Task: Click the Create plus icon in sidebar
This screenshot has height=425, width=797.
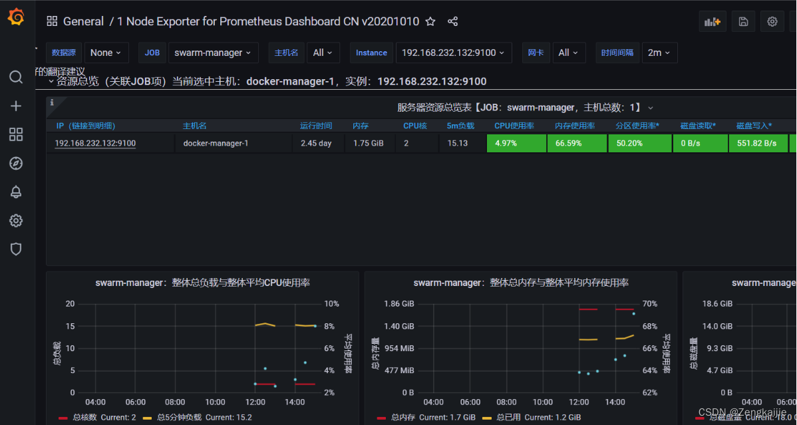Action: point(16,106)
